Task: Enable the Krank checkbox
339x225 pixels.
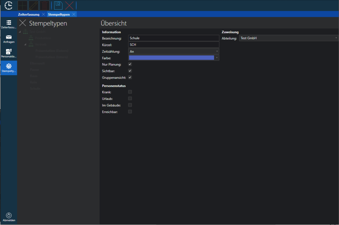Action: [x=130, y=92]
